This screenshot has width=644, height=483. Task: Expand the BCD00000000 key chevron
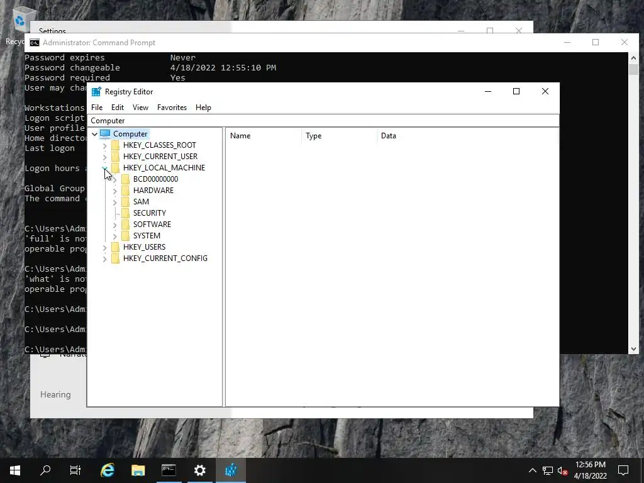115,179
